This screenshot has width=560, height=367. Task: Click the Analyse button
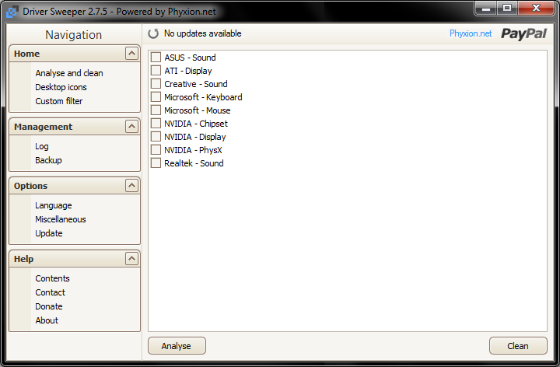[177, 345]
